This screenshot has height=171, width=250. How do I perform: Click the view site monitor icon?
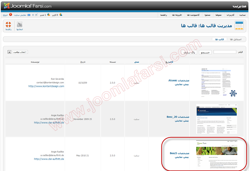(29, 15)
